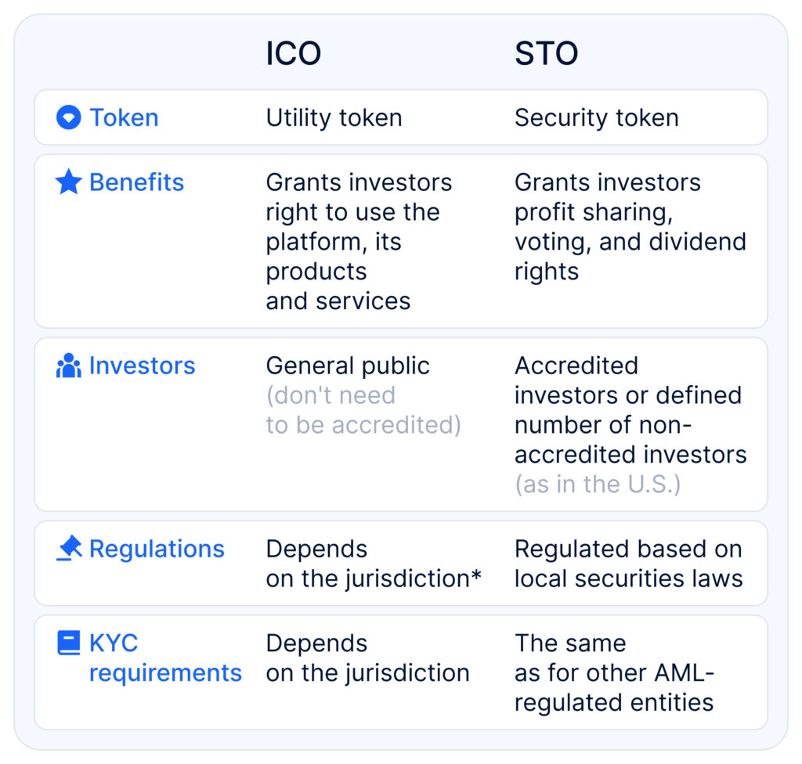Click the Regulations gavel icon

coord(69,548)
